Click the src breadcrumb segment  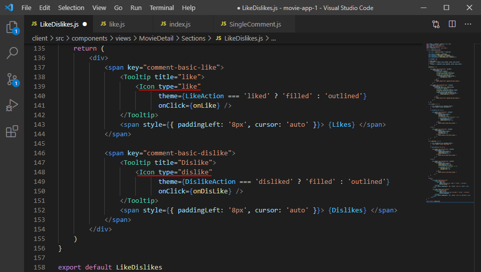click(60, 39)
